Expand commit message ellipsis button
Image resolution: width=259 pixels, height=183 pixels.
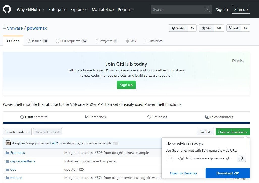coord(116,144)
